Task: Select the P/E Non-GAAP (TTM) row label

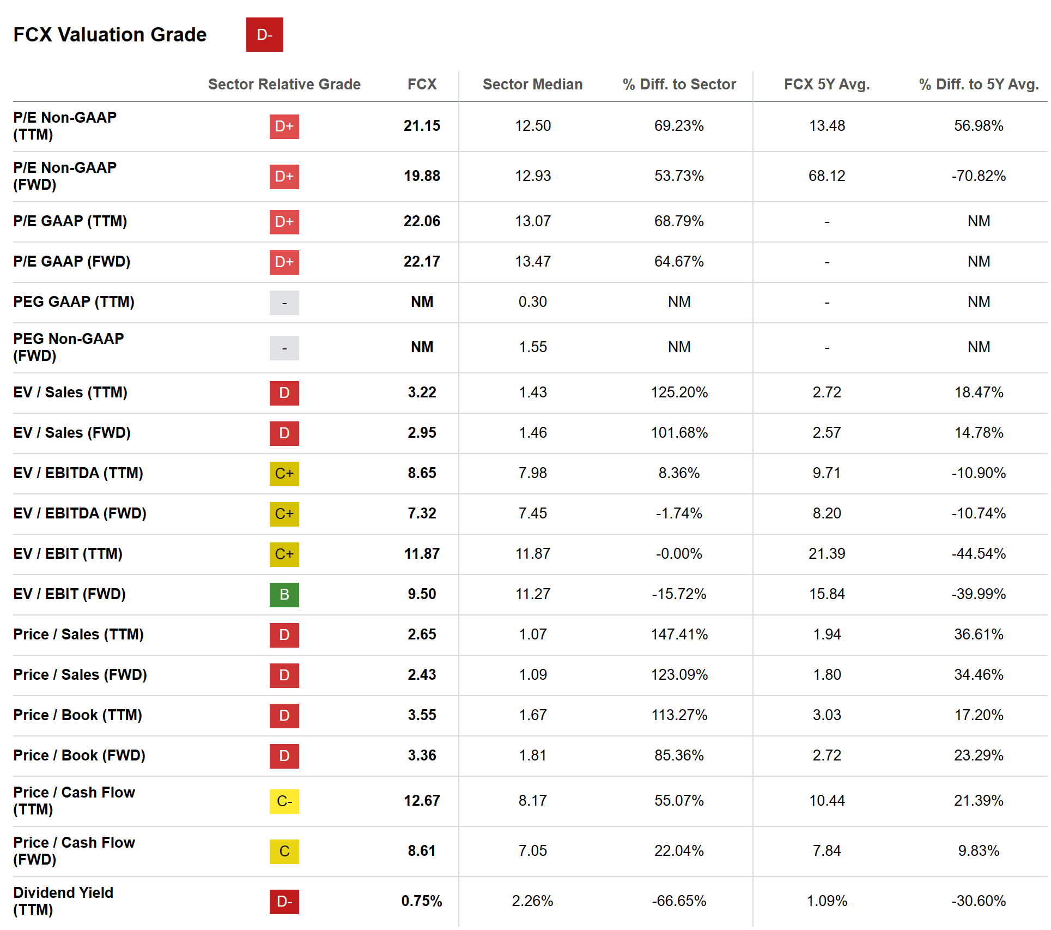Action: coord(64,126)
